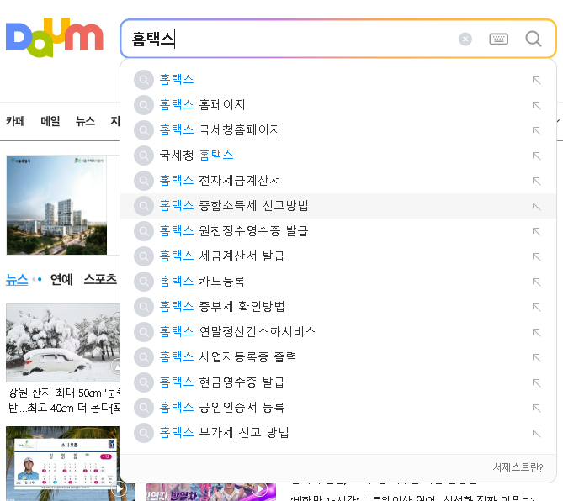563x501 pixels.
Task: Click magnifier icon beside '홈택스 부가세 신고 방법'
Action: click(x=144, y=433)
